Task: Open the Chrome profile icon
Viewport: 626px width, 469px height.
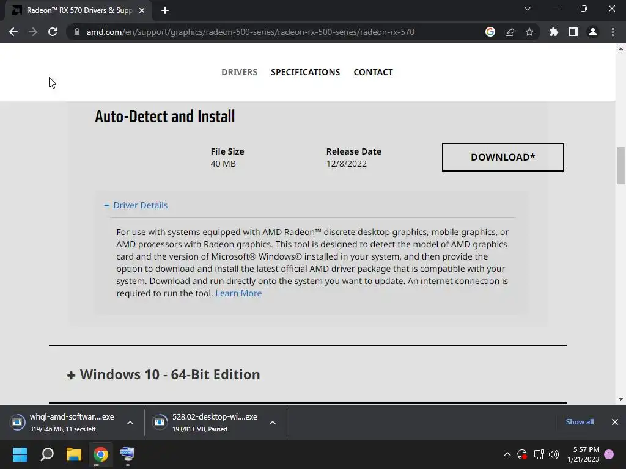Action: 593,32
